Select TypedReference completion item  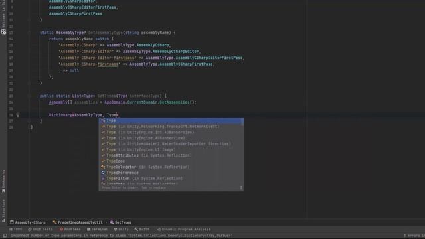click(171, 173)
